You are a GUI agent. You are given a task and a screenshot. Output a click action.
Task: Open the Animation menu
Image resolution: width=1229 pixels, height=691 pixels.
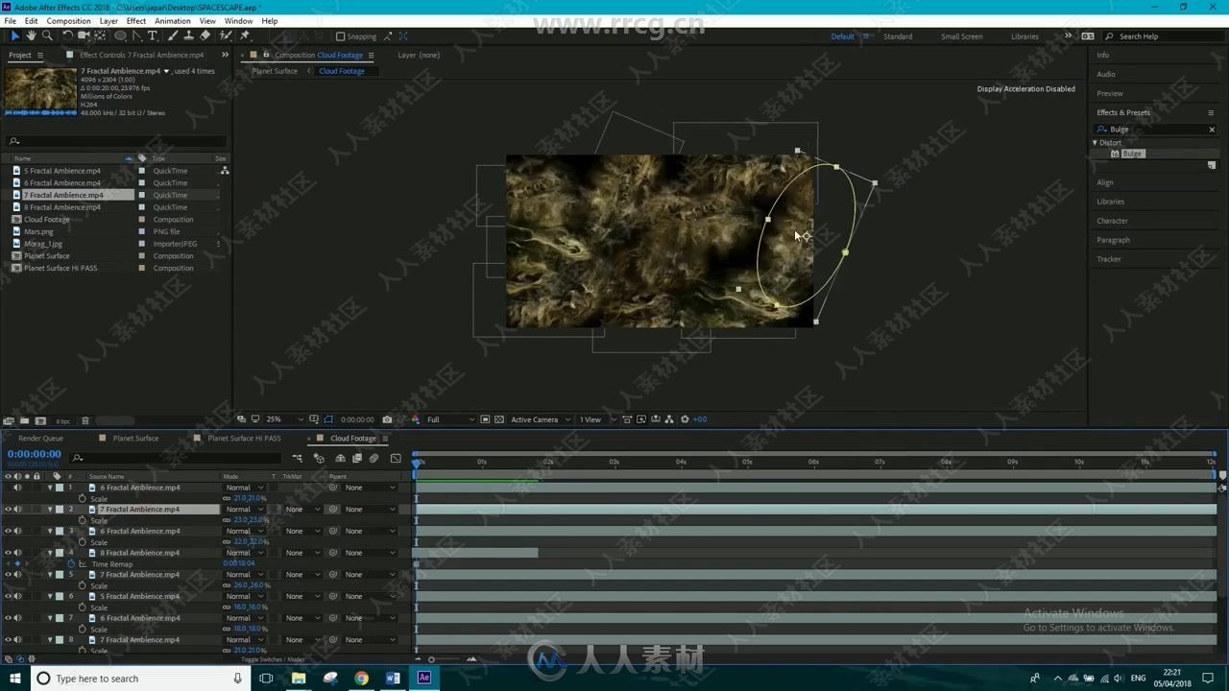[x=173, y=21]
